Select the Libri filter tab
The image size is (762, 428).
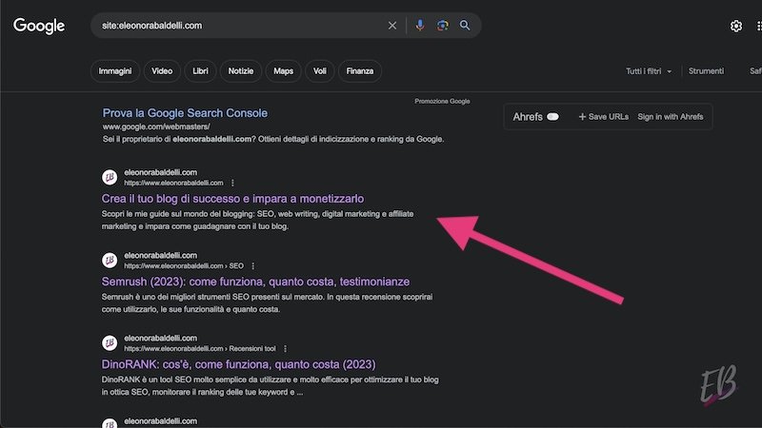click(x=200, y=71)
